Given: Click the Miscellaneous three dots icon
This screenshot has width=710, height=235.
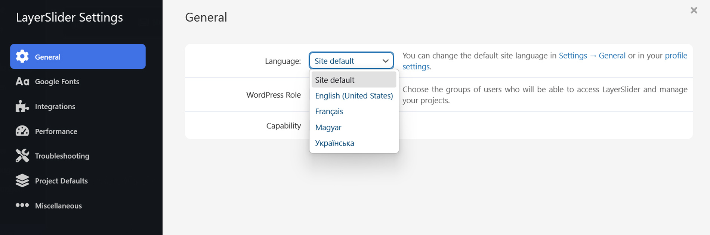Looking at the screenshot, I should tap(22, 205).
